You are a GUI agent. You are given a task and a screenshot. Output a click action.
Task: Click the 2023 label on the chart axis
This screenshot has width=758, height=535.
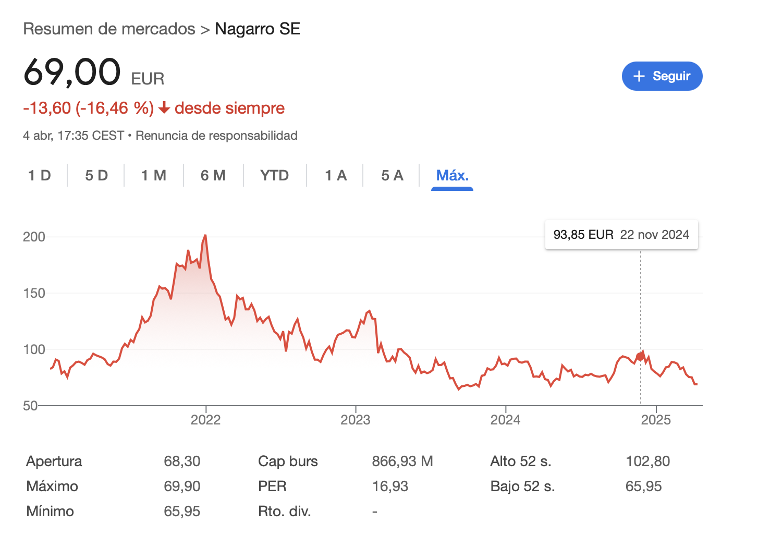coord(356,420)
